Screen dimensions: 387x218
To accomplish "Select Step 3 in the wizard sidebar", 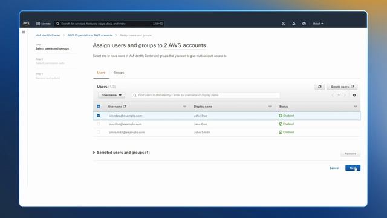I will 48,76.
